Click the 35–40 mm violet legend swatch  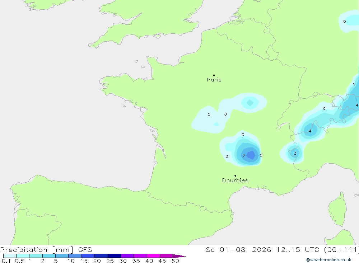[x=140, y=256]
